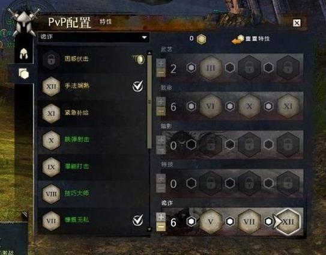This screenshot has width=326, height=255.
Task: Select the VIII trait in the list
Action: coord(51,194)
